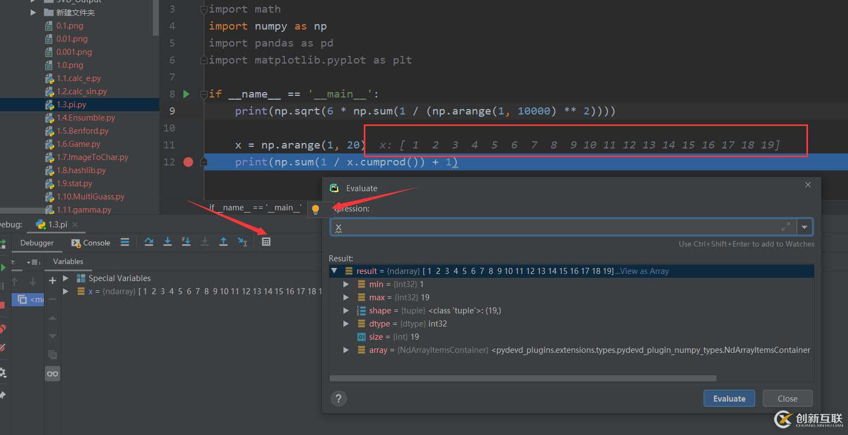Screen dimensions: 848x435
Task: Expand the 新建文件夹 folder
Action: [34, 12]
